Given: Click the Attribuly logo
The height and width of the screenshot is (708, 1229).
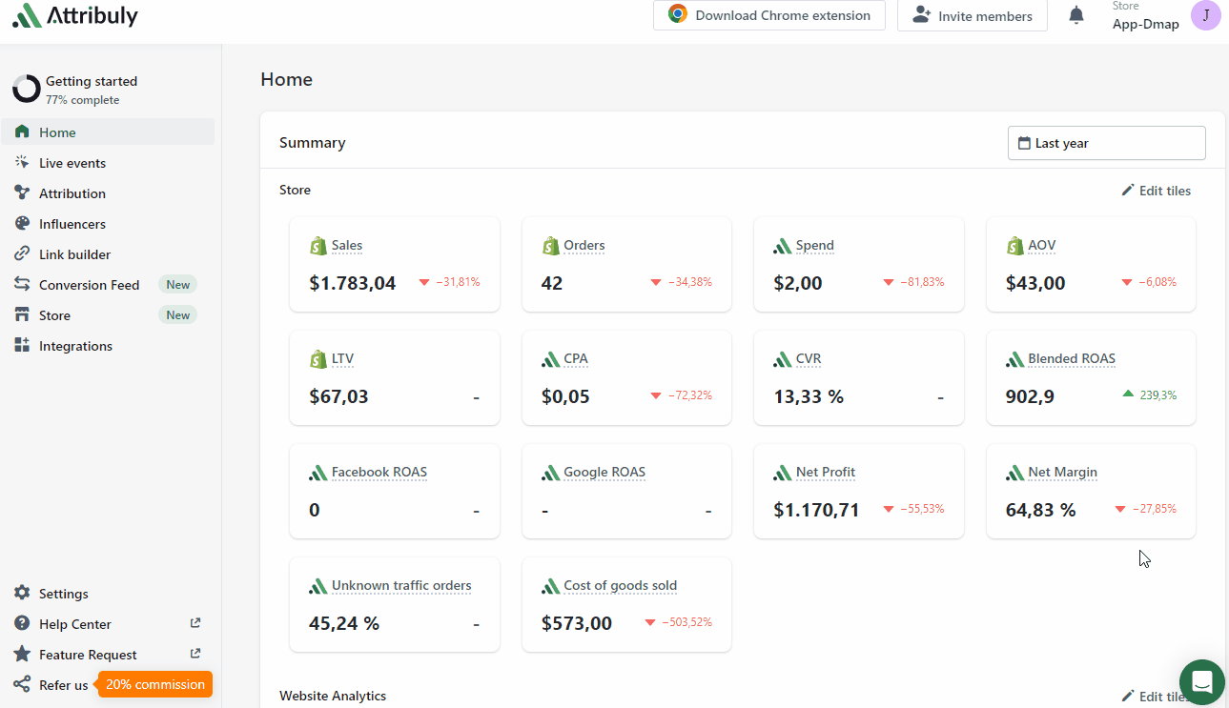Looking at the screenshot, I should pos(75,15).
